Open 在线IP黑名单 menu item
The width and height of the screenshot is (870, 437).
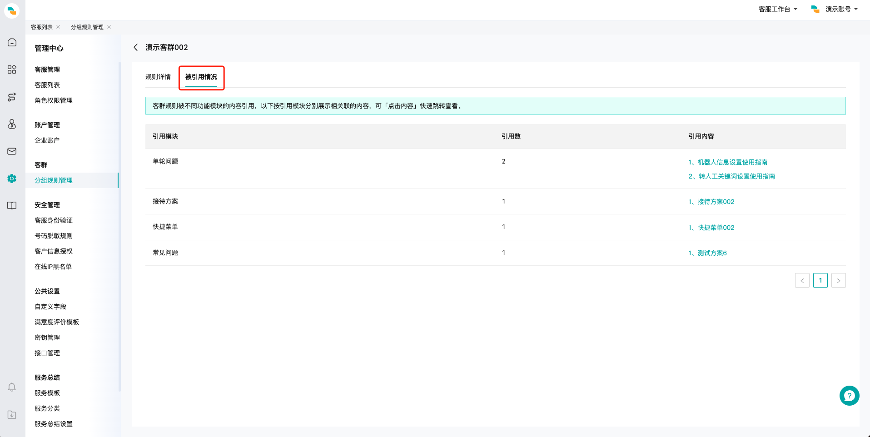53,267
